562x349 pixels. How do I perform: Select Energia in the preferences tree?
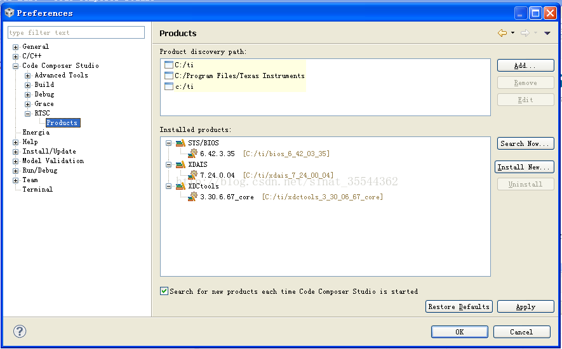tap(36, 132)
